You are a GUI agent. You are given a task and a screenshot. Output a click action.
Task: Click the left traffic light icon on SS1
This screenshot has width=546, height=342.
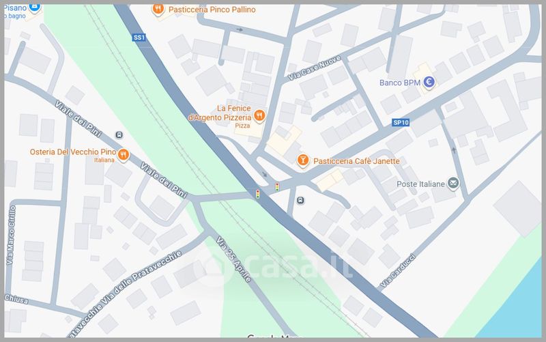click(258, 194)
